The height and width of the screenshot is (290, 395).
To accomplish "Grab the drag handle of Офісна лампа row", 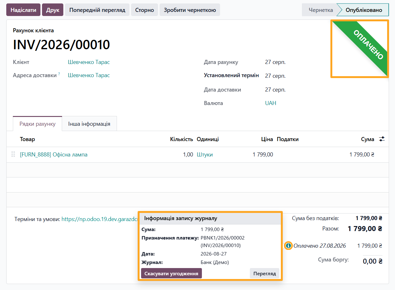I will [x=13, y=154].
